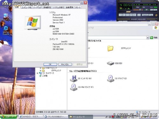Adjust Winamp volume slider

tap(138, 10)
